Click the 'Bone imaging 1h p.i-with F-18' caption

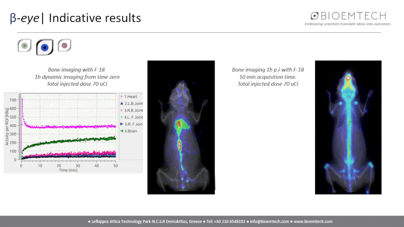point(268,70)
